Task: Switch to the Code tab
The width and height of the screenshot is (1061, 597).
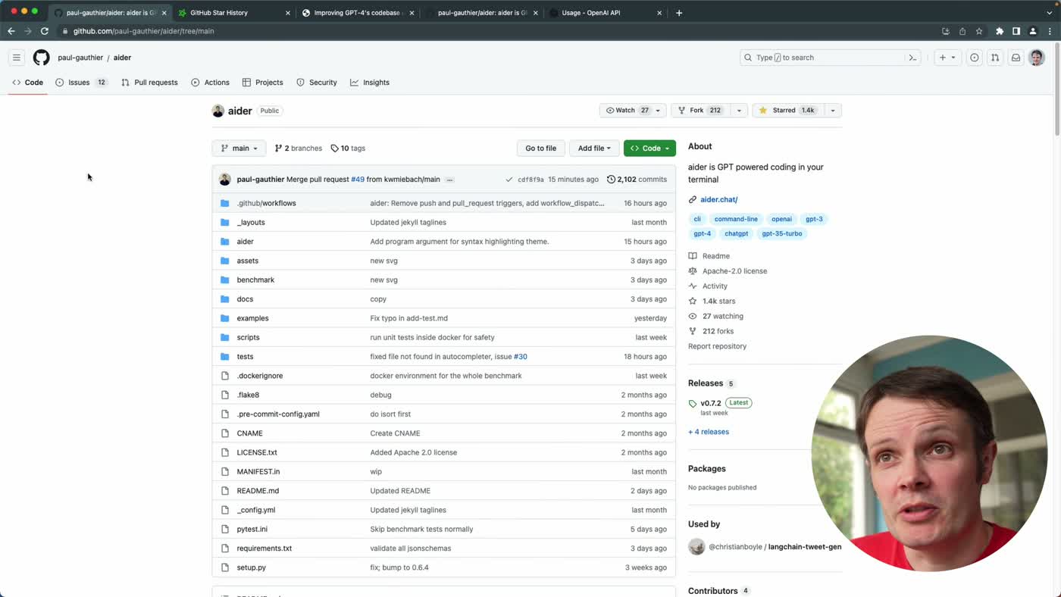Action: (28, 83)
